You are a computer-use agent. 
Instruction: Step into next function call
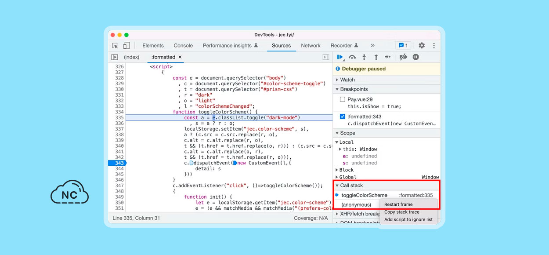[364, 57]
